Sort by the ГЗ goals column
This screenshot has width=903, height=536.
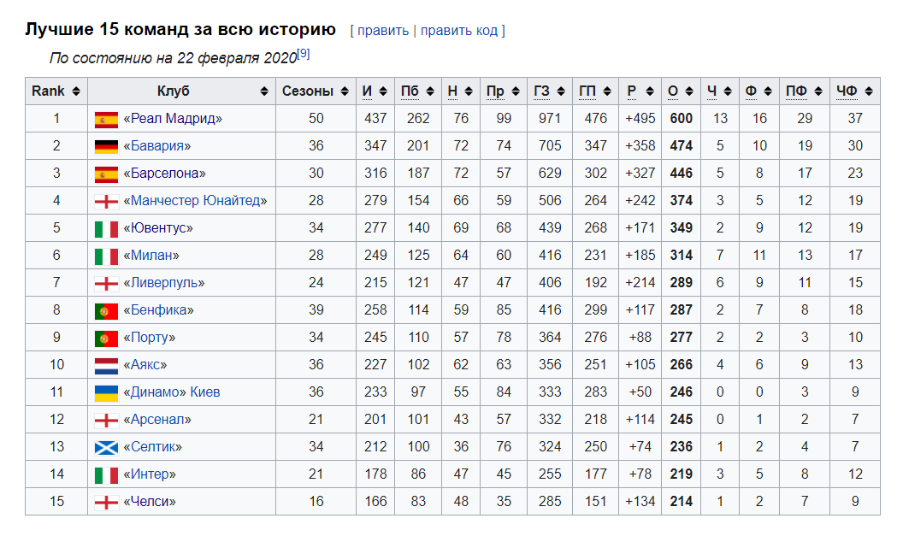click(548, 91)
